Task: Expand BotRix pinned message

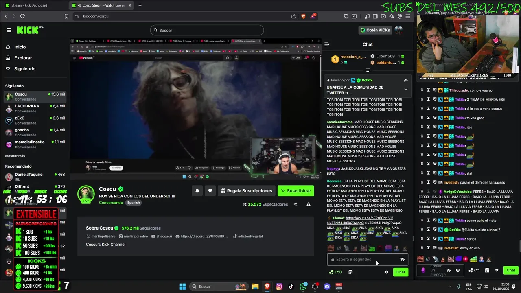Action: click(x=406, y=89)
